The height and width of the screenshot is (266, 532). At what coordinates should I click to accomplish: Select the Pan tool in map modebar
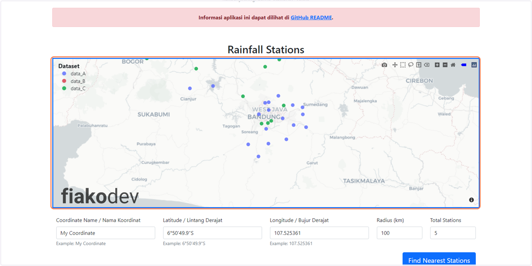[395, 65]
